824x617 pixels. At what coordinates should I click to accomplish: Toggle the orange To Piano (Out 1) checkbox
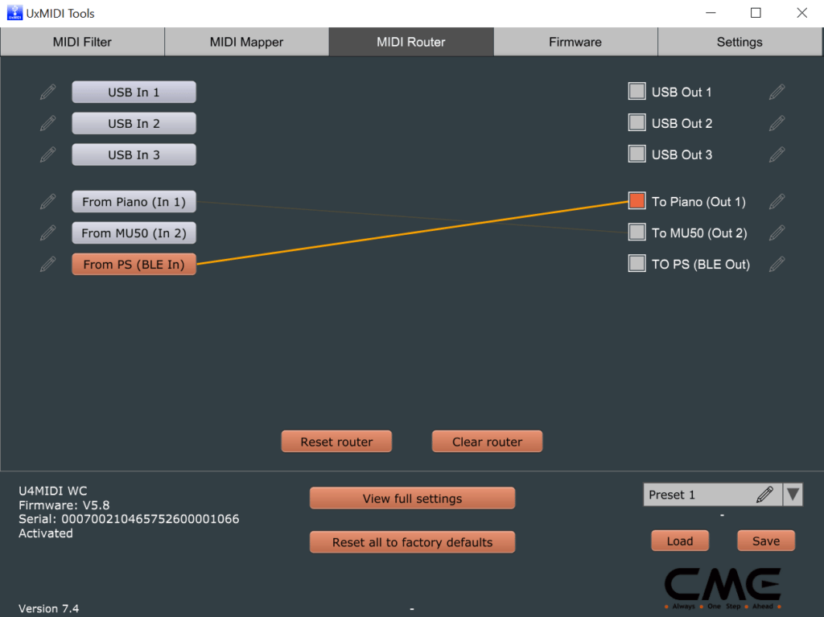636,201
